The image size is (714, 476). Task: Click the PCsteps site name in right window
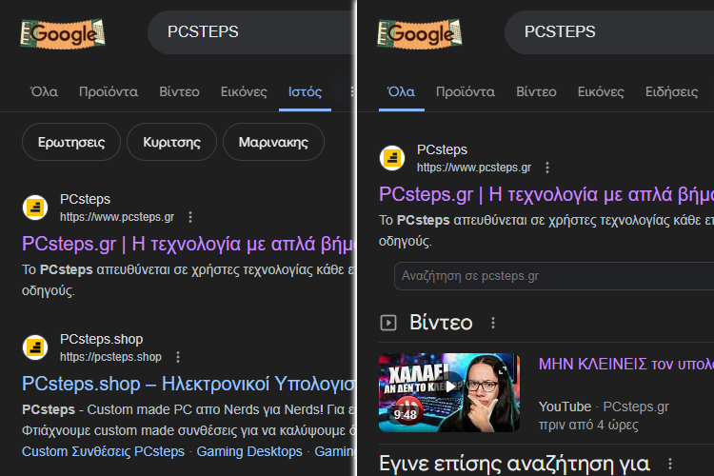pyautogui.click(x=442, y=149)
